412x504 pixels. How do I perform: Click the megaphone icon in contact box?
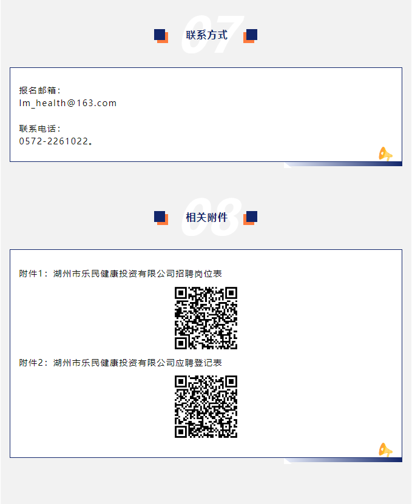click(x=385, y=154)
